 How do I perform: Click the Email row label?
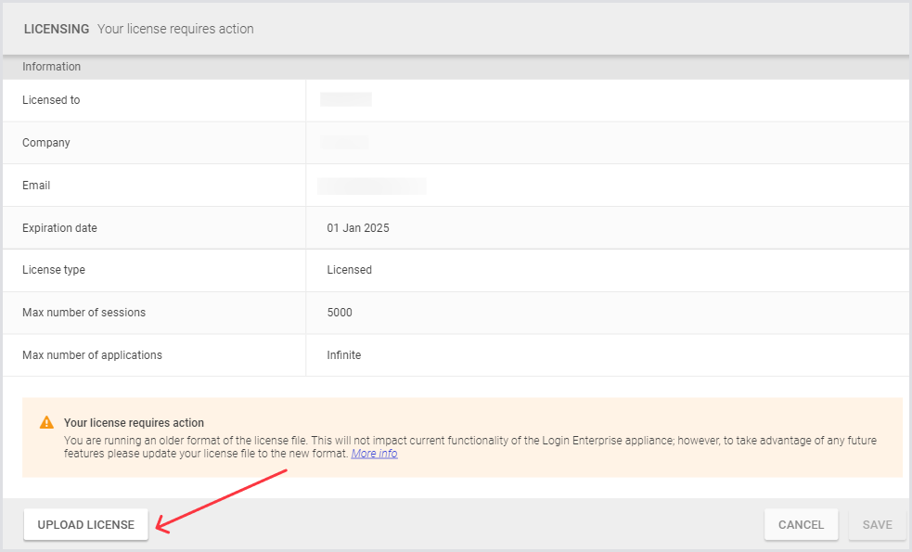click(35, 185)
